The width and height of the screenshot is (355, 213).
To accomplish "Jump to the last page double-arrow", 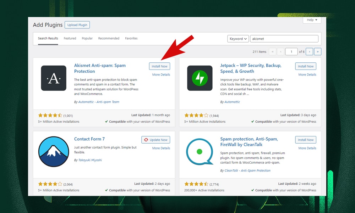I will (x=318, y=51).
